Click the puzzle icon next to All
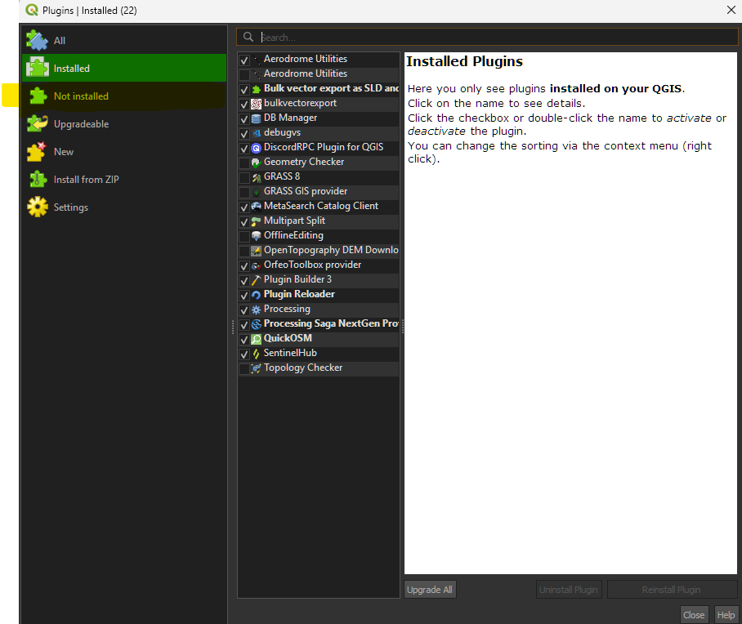 37,40
